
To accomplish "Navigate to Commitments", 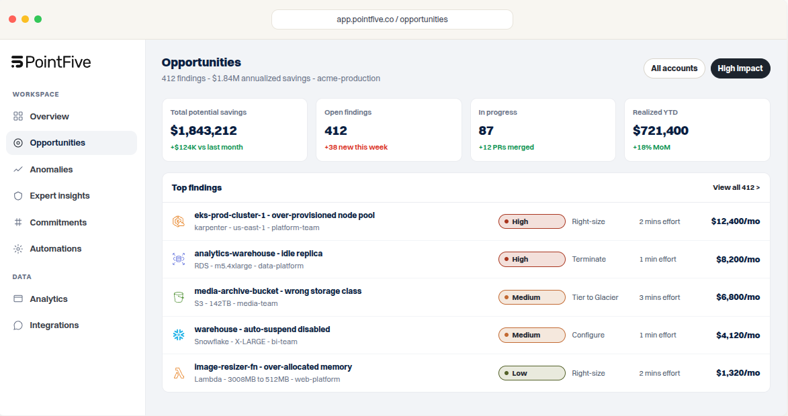I will pos(71,222).
